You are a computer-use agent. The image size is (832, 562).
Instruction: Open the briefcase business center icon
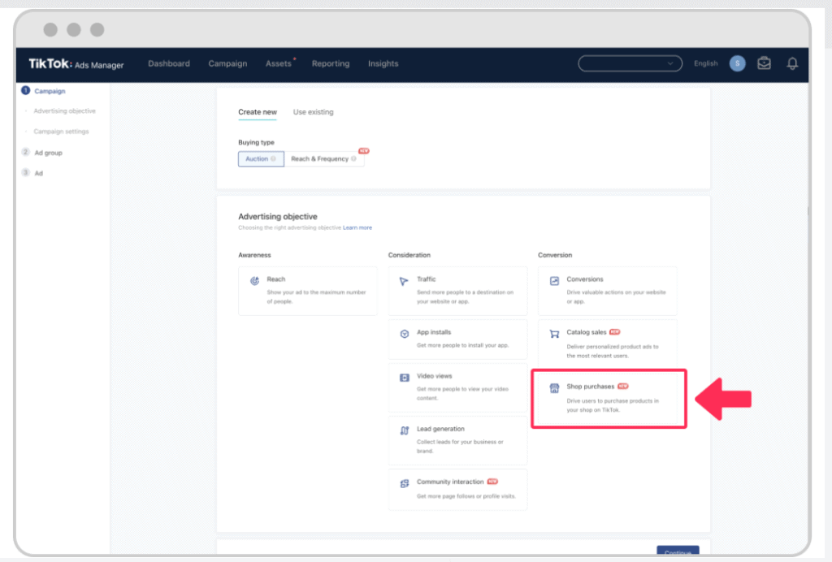764,63
